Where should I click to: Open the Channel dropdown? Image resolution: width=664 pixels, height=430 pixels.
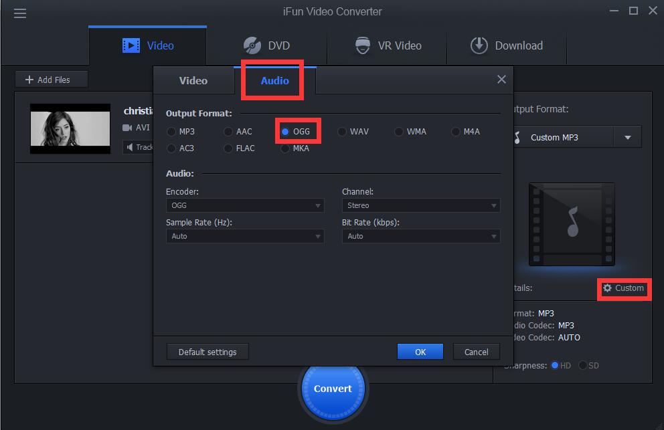point(421,205)
